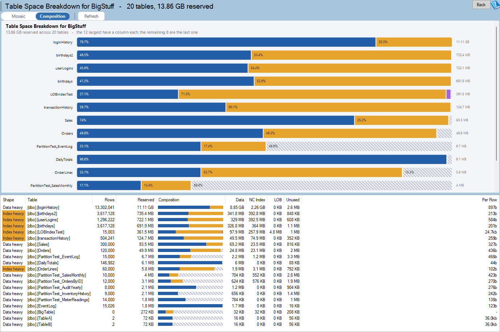The image size is (500, 332).
Task: Click the 361.5 MB size label in chart
Action: pos(463,94)
